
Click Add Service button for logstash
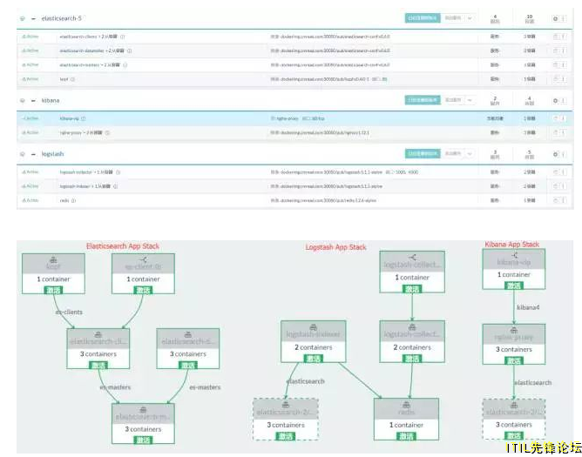453,153
